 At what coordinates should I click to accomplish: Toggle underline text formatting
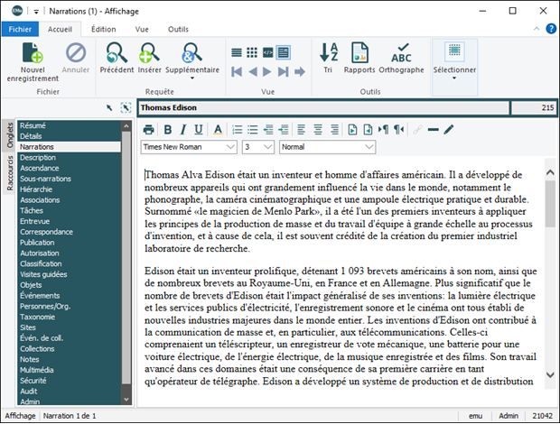[x=200, y=129]
